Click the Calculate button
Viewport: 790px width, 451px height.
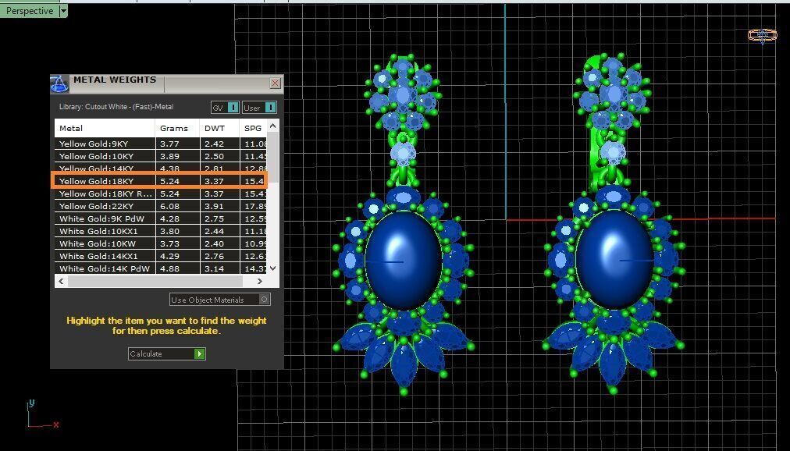click(x=167, y=353)
